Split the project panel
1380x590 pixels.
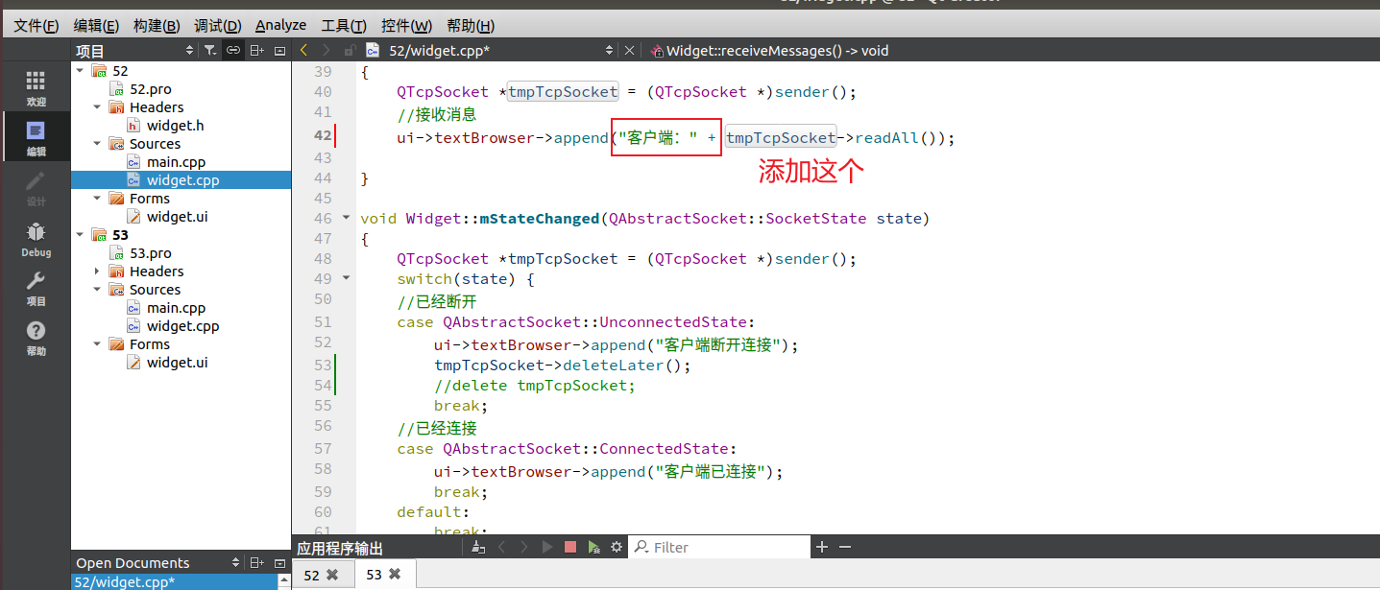[x=256, y=50]
